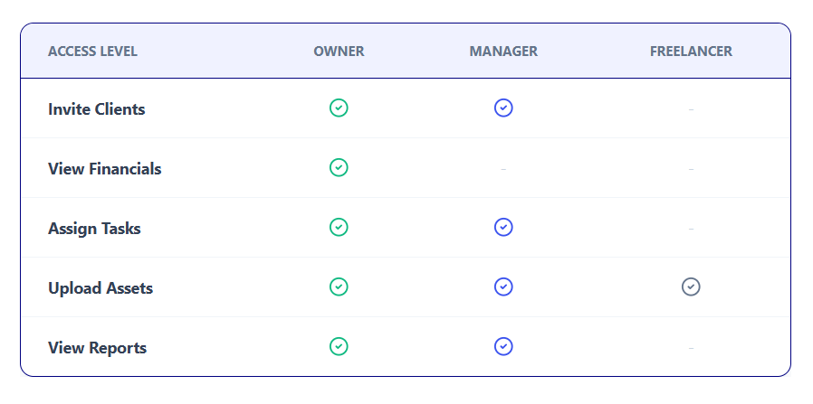Click Freelancer dash for View Reports
The image size is (813, 404).
point(691,348)
